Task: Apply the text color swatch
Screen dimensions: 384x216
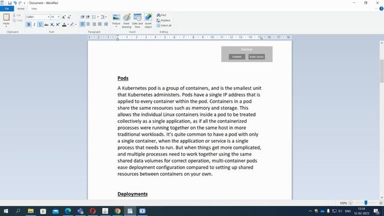Action: 64,25
